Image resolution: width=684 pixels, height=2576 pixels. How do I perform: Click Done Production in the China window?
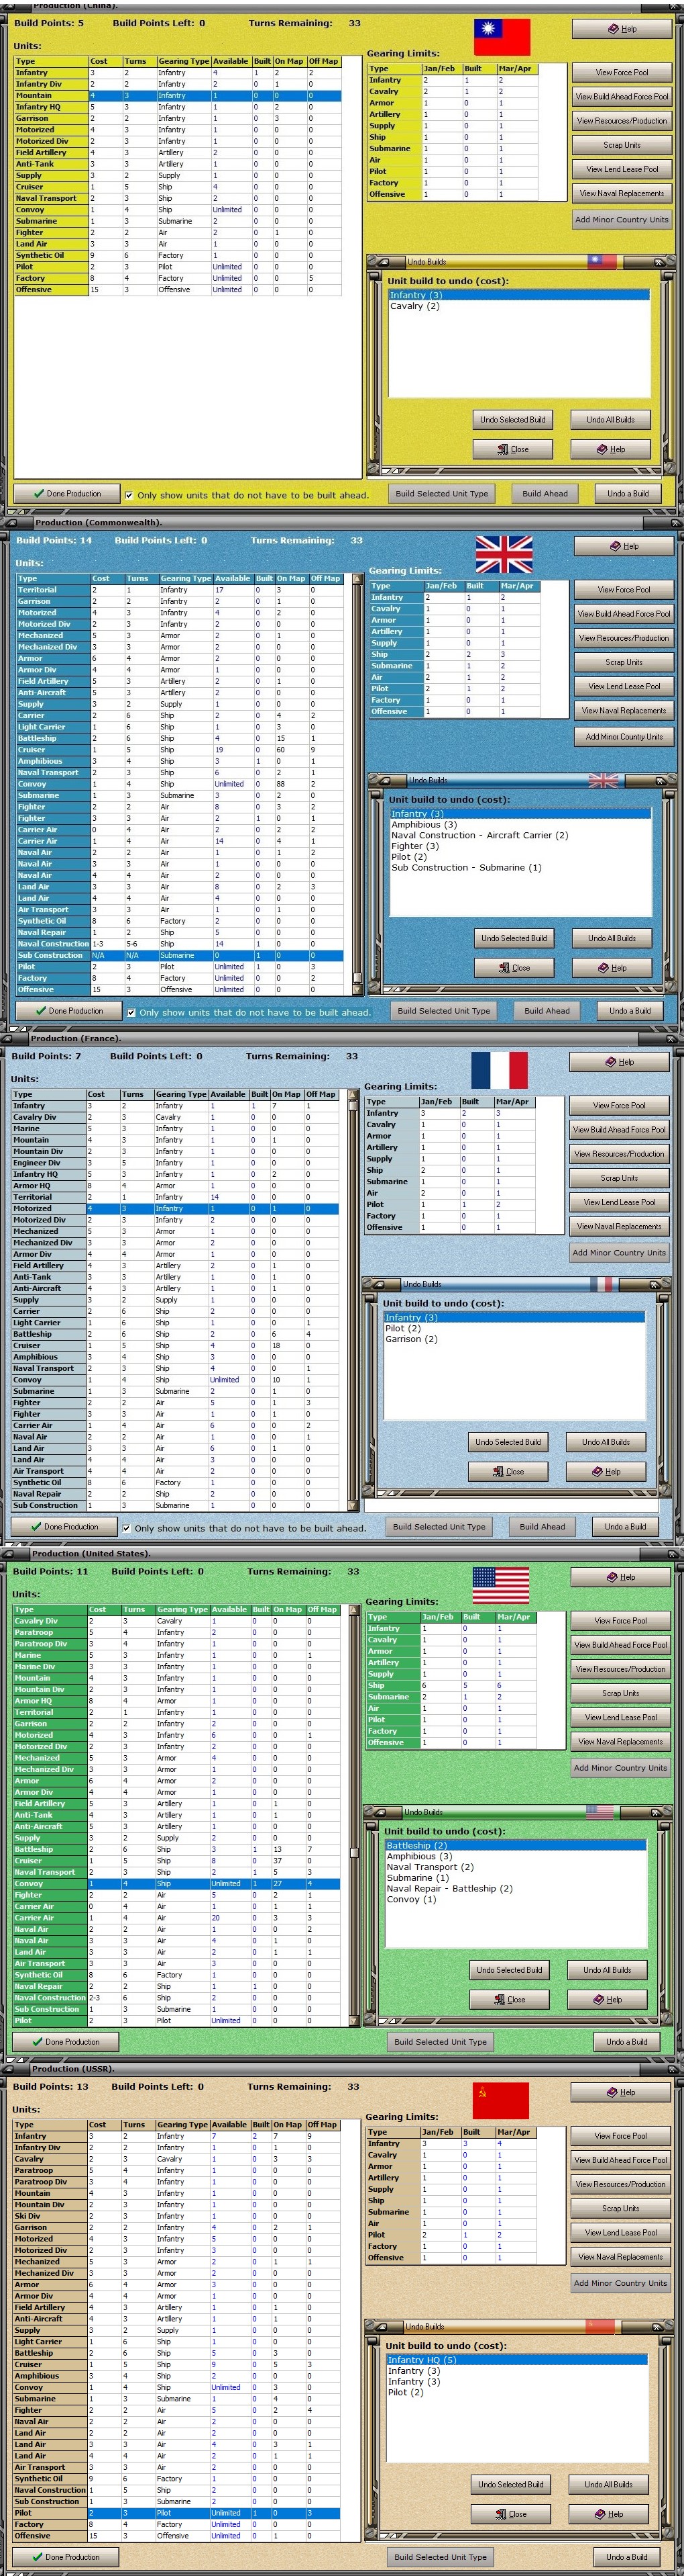pyautogui.click(x=67, y=494)
